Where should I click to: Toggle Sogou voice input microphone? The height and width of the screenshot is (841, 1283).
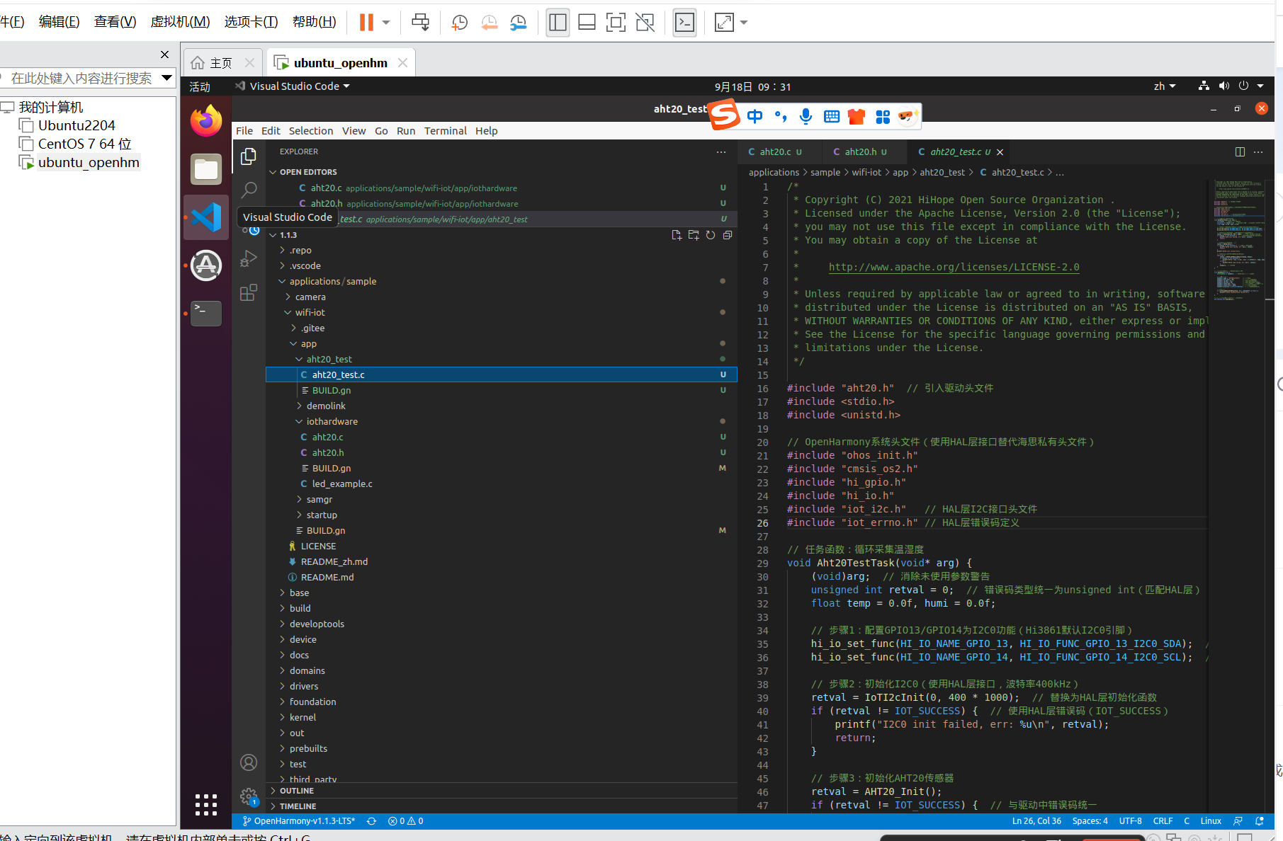click(x=806, y=116)
